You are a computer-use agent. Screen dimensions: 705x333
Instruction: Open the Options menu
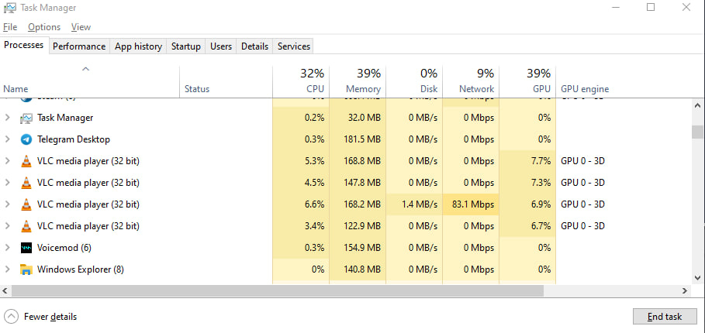(x=44, y=27)
